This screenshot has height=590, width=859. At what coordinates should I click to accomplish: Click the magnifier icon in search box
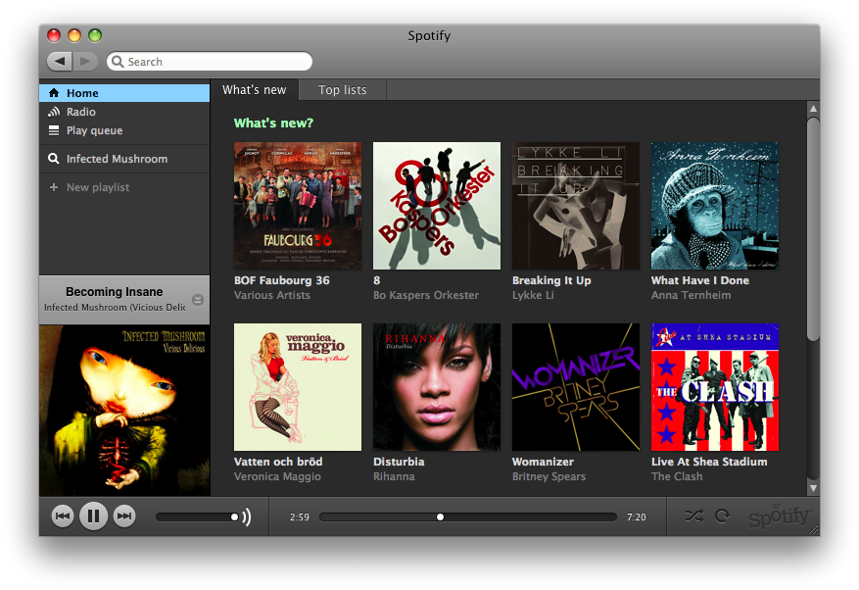[x=118, y=62]
